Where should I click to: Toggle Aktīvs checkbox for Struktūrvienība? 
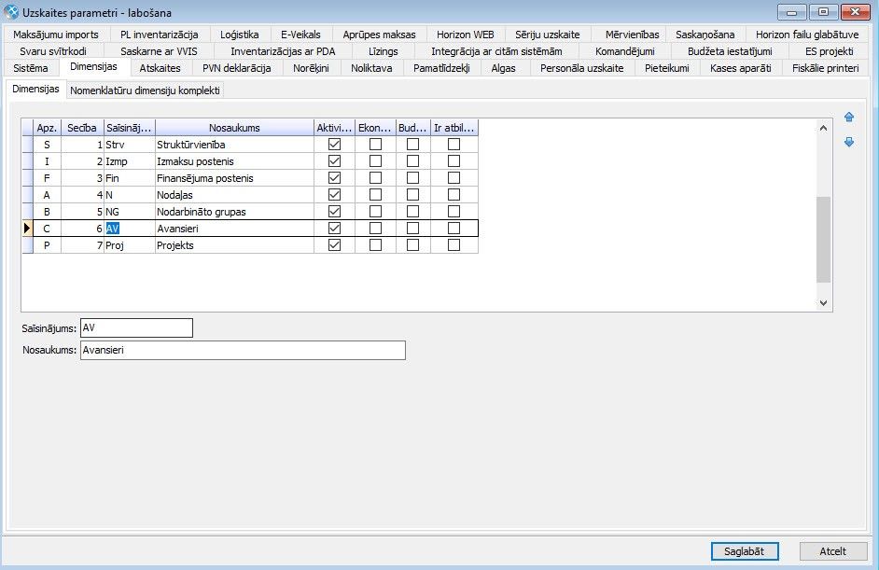pos(334,144)
